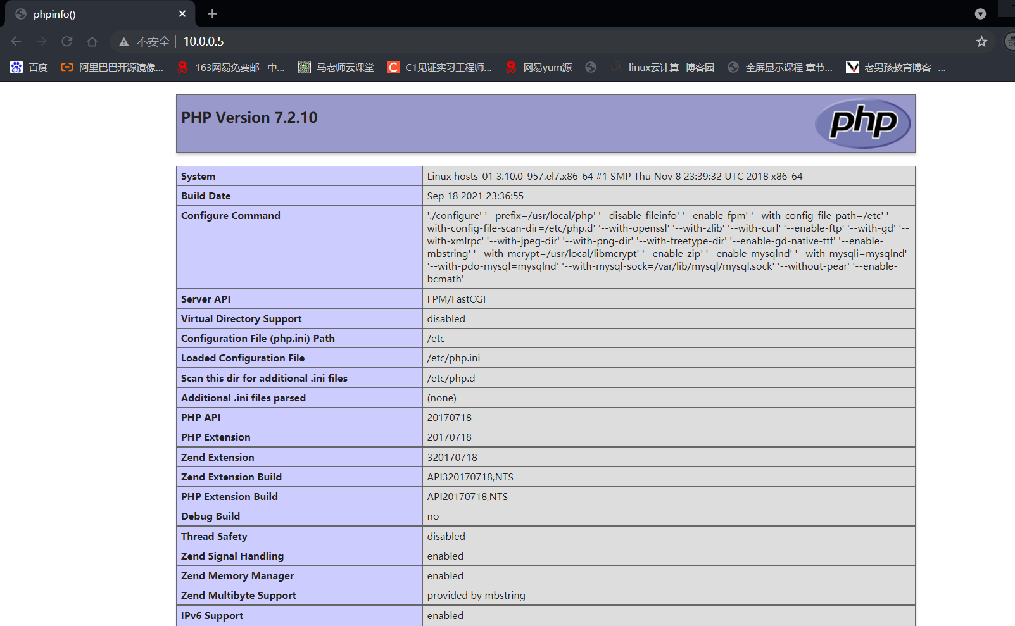This screenshot has width=1015, height=626.
Task: Click the Thread Safety label
Action: point(214,537)
